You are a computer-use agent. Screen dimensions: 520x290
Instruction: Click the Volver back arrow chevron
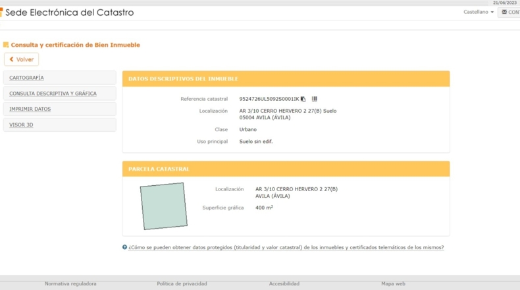(x=12, y=59)
